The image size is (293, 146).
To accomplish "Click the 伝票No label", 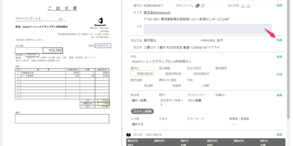I will tap(220, 95).
